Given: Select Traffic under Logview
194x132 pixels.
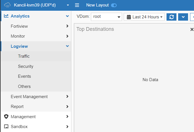Looking at the screenshot, I should [x=24, y=56].
